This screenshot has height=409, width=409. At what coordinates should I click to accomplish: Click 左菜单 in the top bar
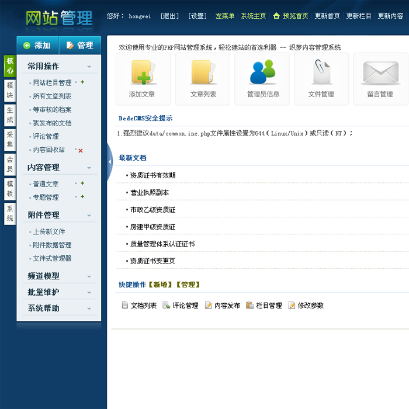[x=225, y=16]
